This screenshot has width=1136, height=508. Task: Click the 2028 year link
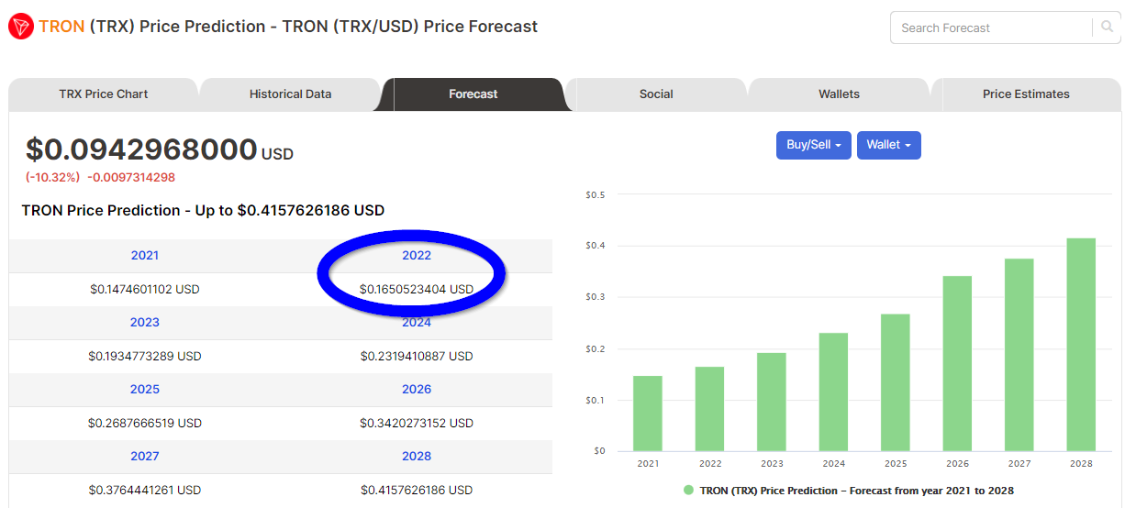[x=417, y=456]
